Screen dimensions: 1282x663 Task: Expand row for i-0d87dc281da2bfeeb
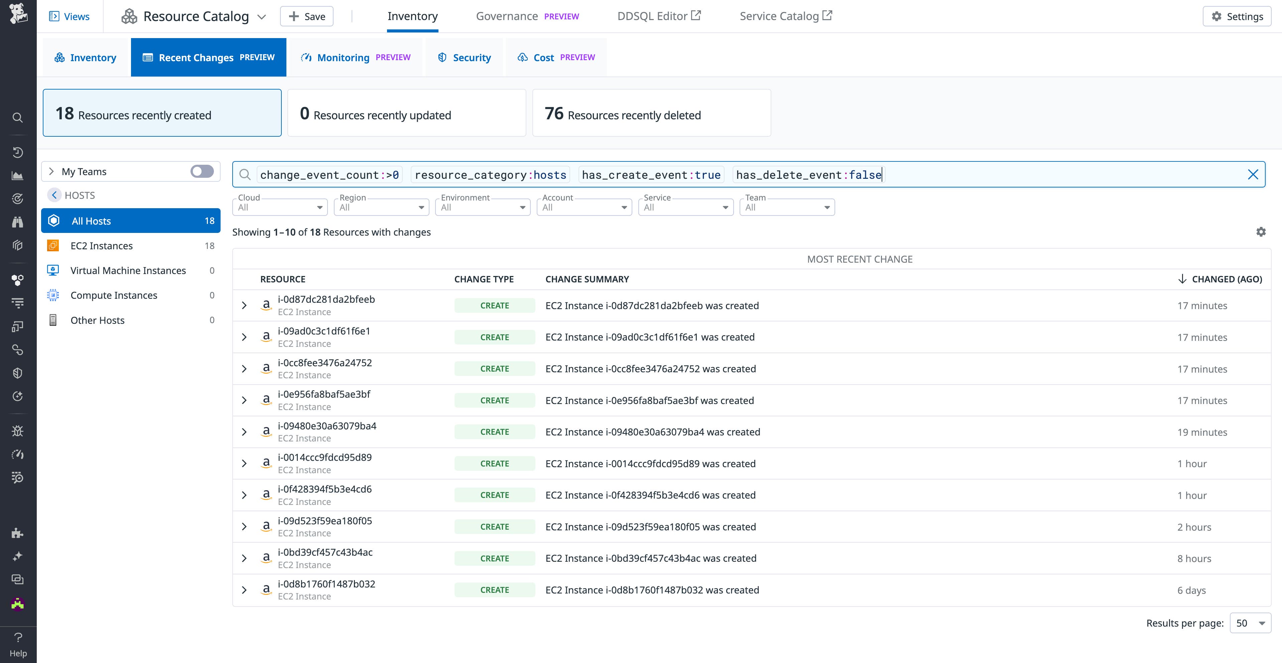tap(244, 306)
